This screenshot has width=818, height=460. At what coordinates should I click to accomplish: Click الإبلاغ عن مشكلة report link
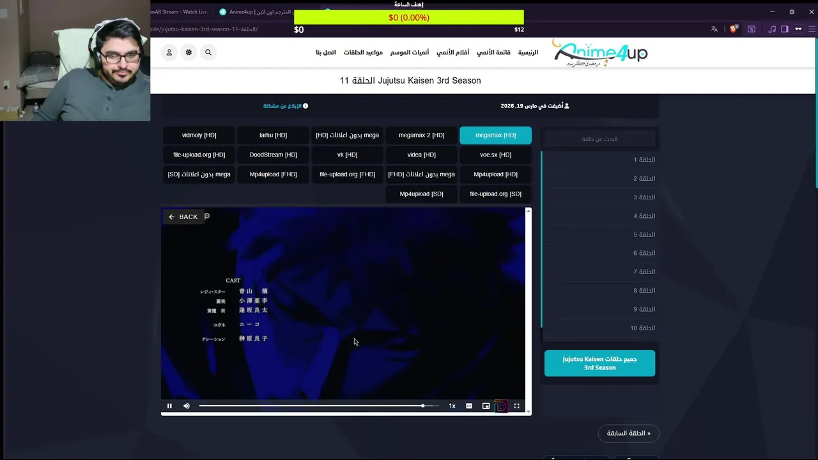pyautogui.click(x=286, y=106)
